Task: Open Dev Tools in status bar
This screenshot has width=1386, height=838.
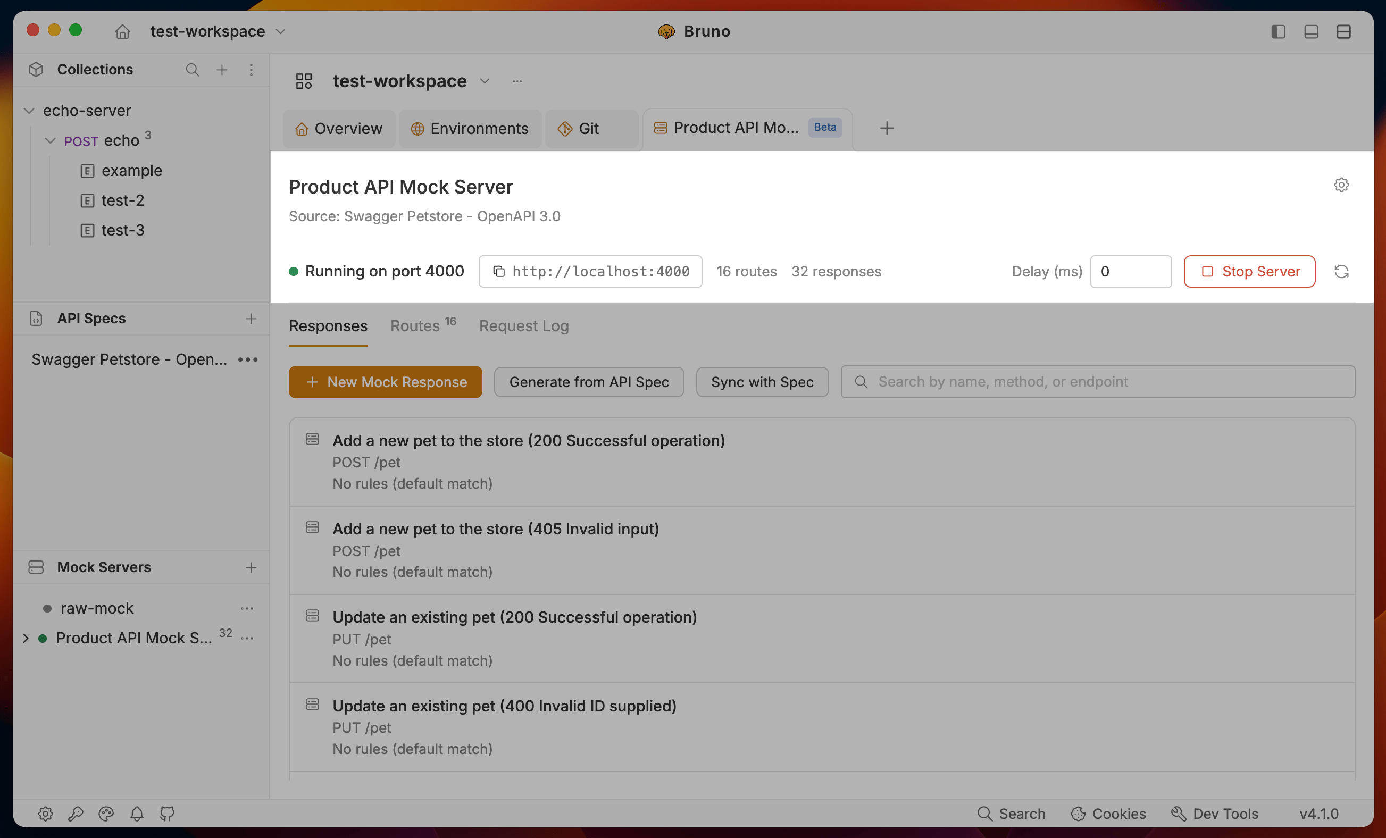Action: pos(1214,814)
